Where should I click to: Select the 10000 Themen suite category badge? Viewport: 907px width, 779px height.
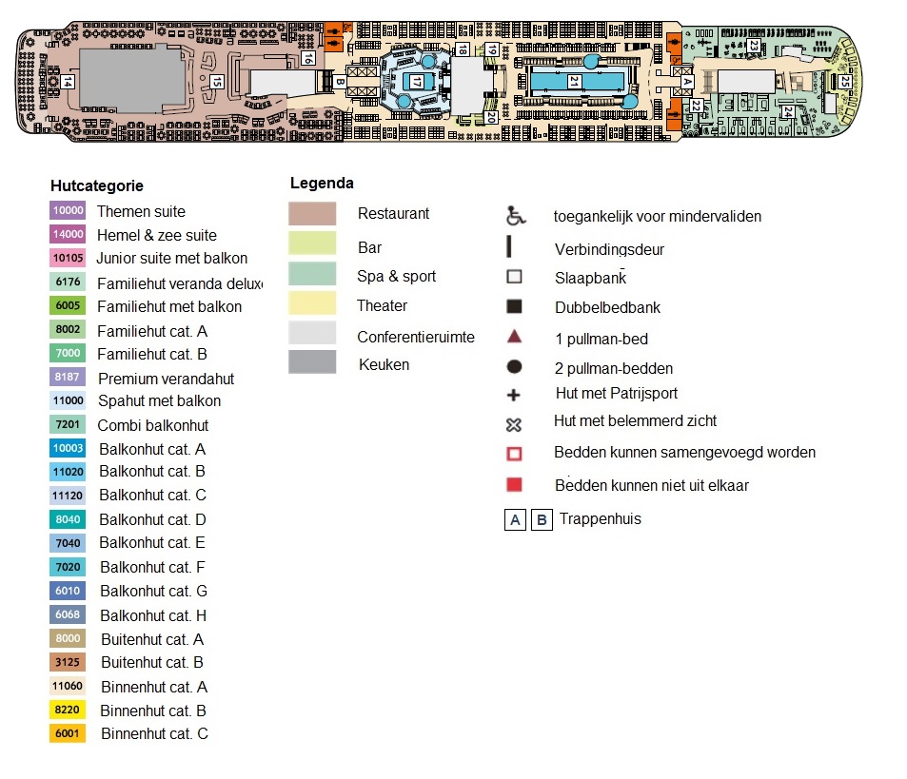click(69, 211)
